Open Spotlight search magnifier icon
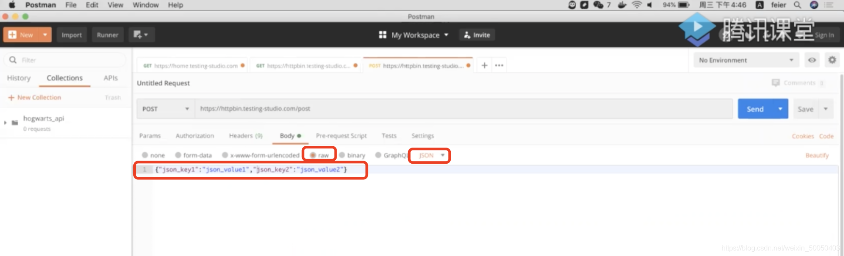844x256 pixels. [x=797, y=5]
